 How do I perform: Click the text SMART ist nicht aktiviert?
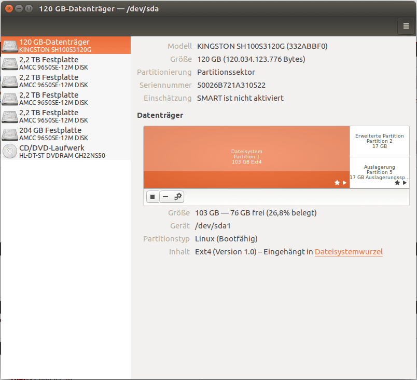[x=240, y=98]
